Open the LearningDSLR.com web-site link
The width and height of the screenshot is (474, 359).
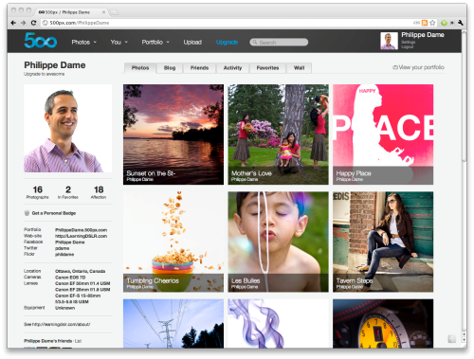pyautogui.click(x=82, y=236)
